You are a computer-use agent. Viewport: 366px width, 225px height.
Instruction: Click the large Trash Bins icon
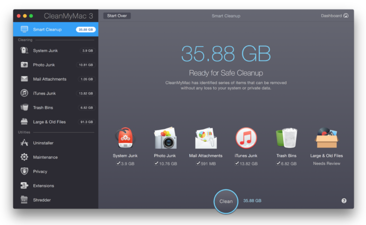point(286,138)
